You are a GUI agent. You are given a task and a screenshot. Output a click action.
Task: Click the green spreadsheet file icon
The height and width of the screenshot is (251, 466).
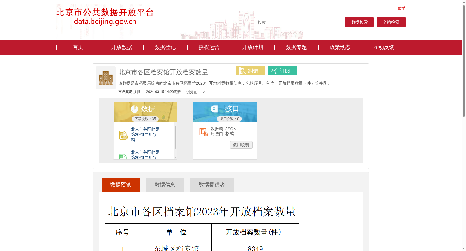123,157
